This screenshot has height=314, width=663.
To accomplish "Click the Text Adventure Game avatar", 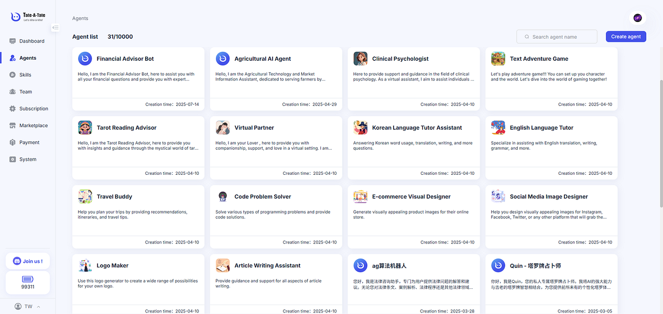I will 498,59.
